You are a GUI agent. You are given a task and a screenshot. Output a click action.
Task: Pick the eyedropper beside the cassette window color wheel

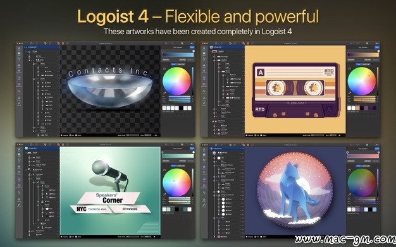point(350,93)
